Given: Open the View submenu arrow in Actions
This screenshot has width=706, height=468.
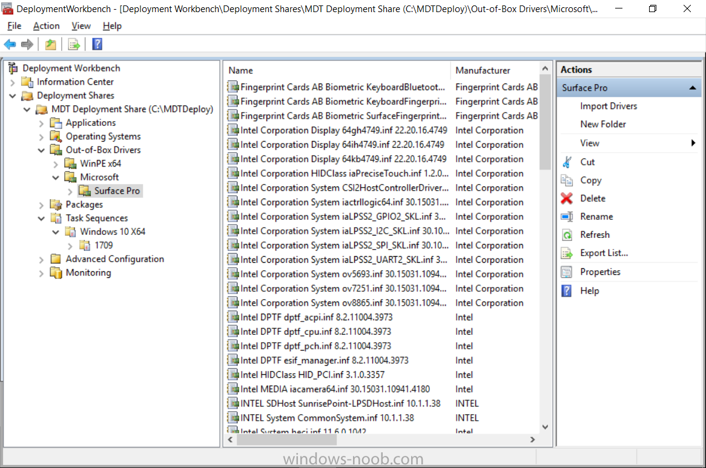Looking at the screenshot, I should tap(693, 143).
